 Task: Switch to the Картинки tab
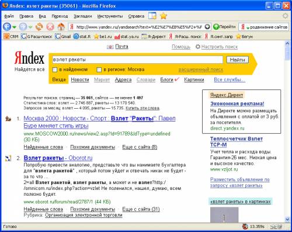click(194, 79)
